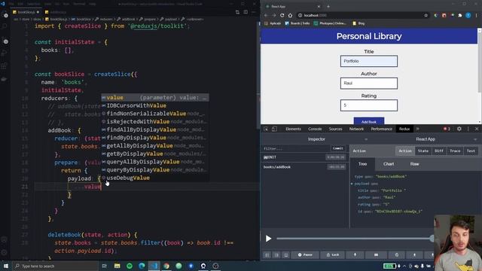The height and width of the screenshot is (271, 482).
Task: Select the Test inspector tab
Action: [471, 151]
